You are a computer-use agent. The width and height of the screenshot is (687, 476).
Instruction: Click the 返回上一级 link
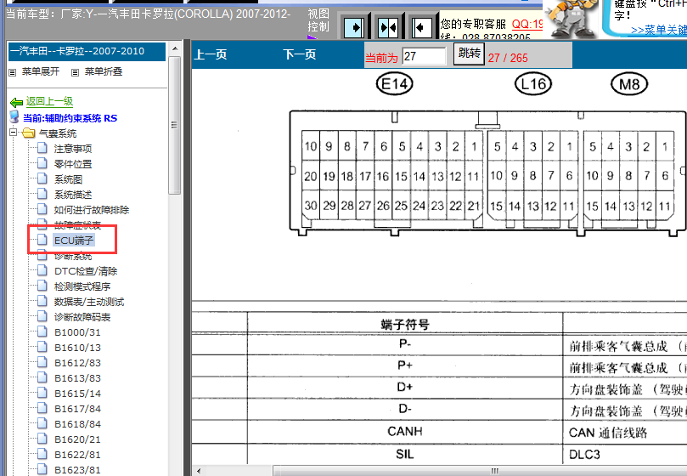pos(49,101)
